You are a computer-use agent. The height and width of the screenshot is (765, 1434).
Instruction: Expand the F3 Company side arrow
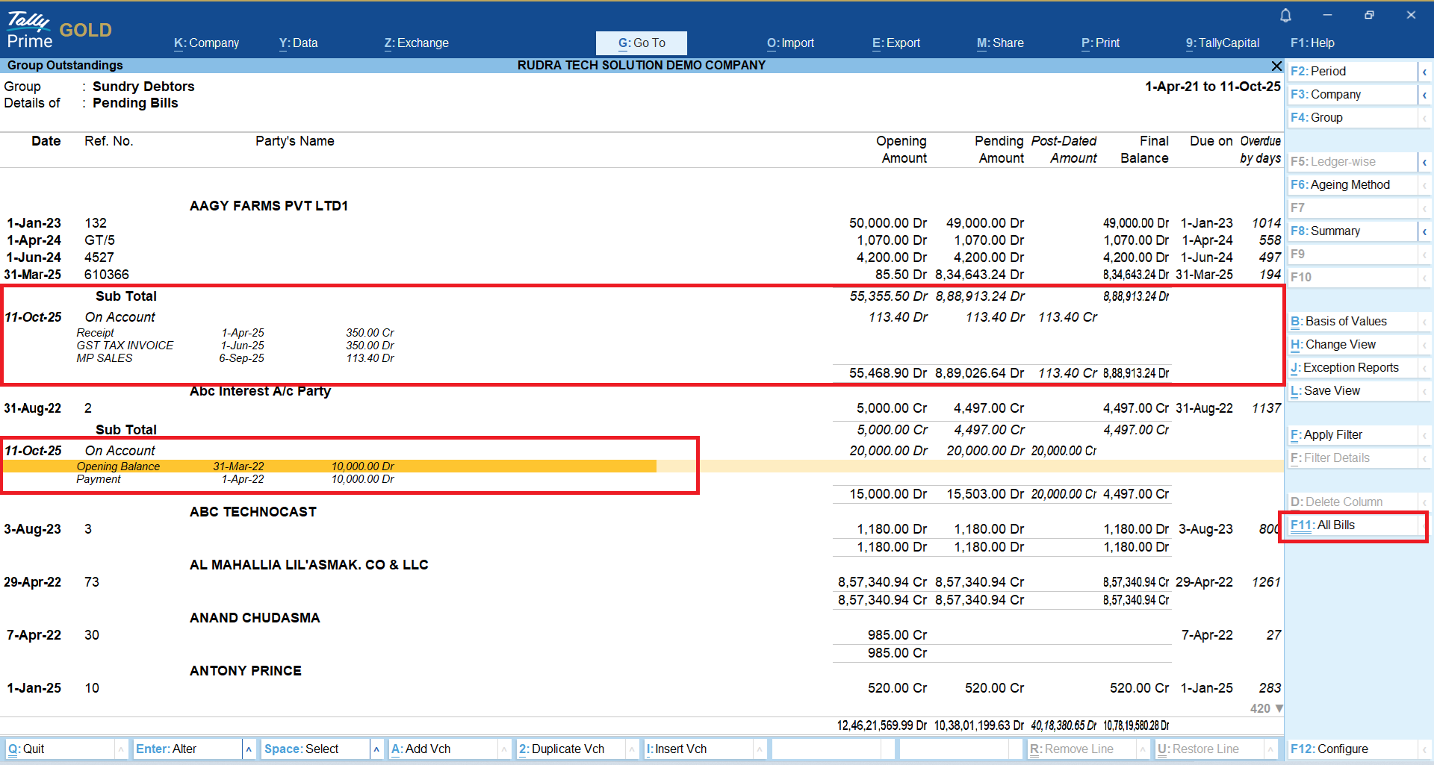tap(1424, 95)
